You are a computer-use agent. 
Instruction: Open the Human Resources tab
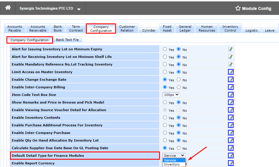click(207, 28)
